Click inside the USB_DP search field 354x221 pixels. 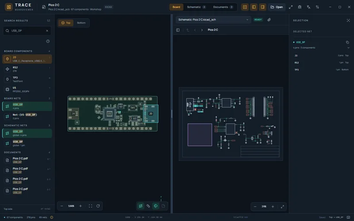[x=27, y=30]
